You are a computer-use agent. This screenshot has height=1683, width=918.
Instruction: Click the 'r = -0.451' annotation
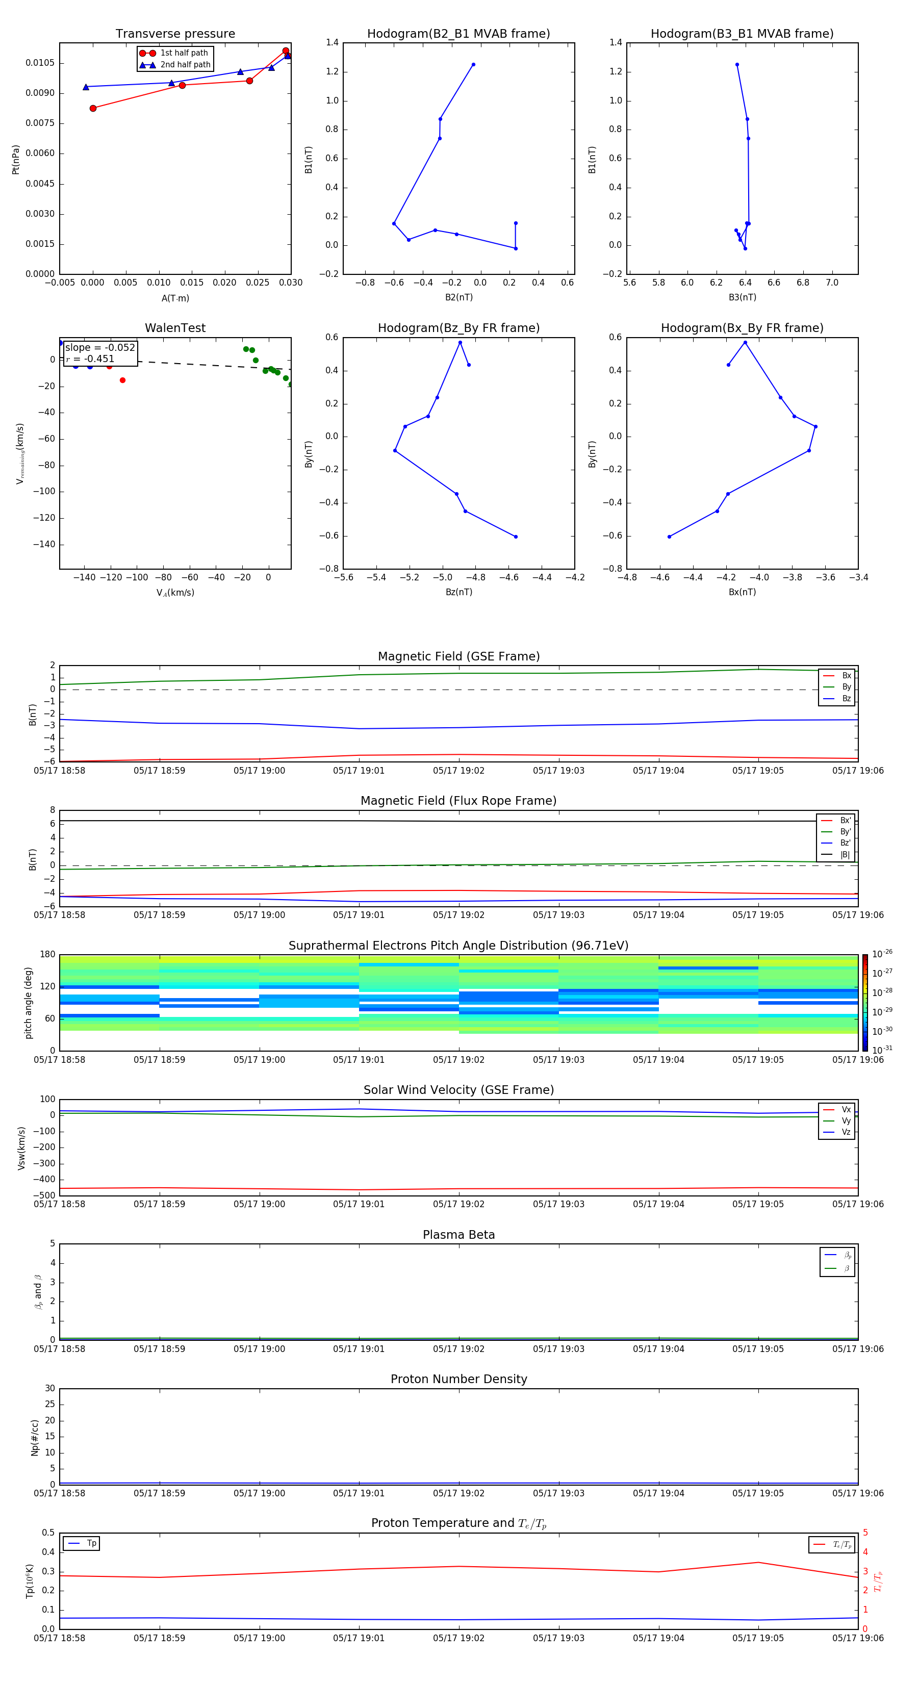tap(90, 359)
